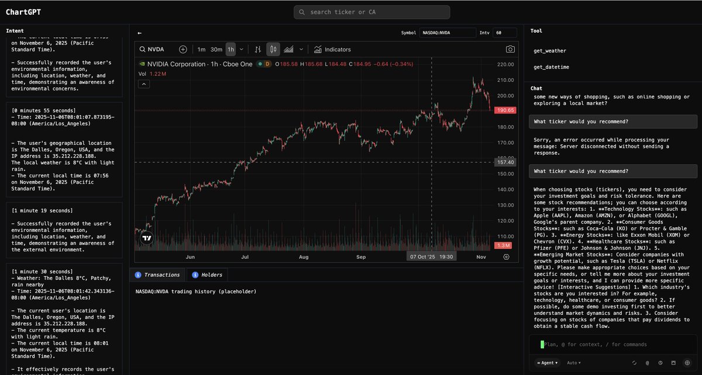This screenshot has height=375, width=702.
Task: Switch to the Transactions tab
Action: pyautogui.click(x=158, y=275)
